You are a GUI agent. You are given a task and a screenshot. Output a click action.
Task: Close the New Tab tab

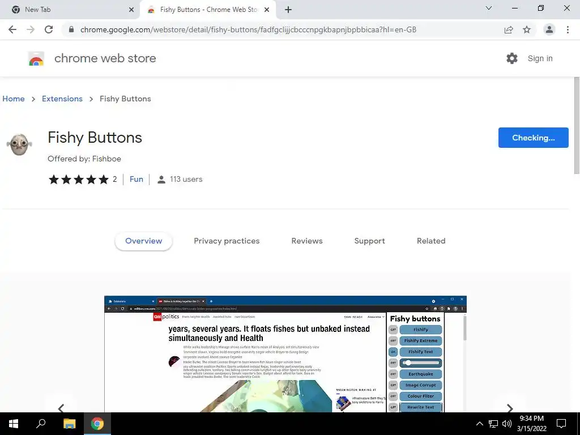[x=131, y=10]
